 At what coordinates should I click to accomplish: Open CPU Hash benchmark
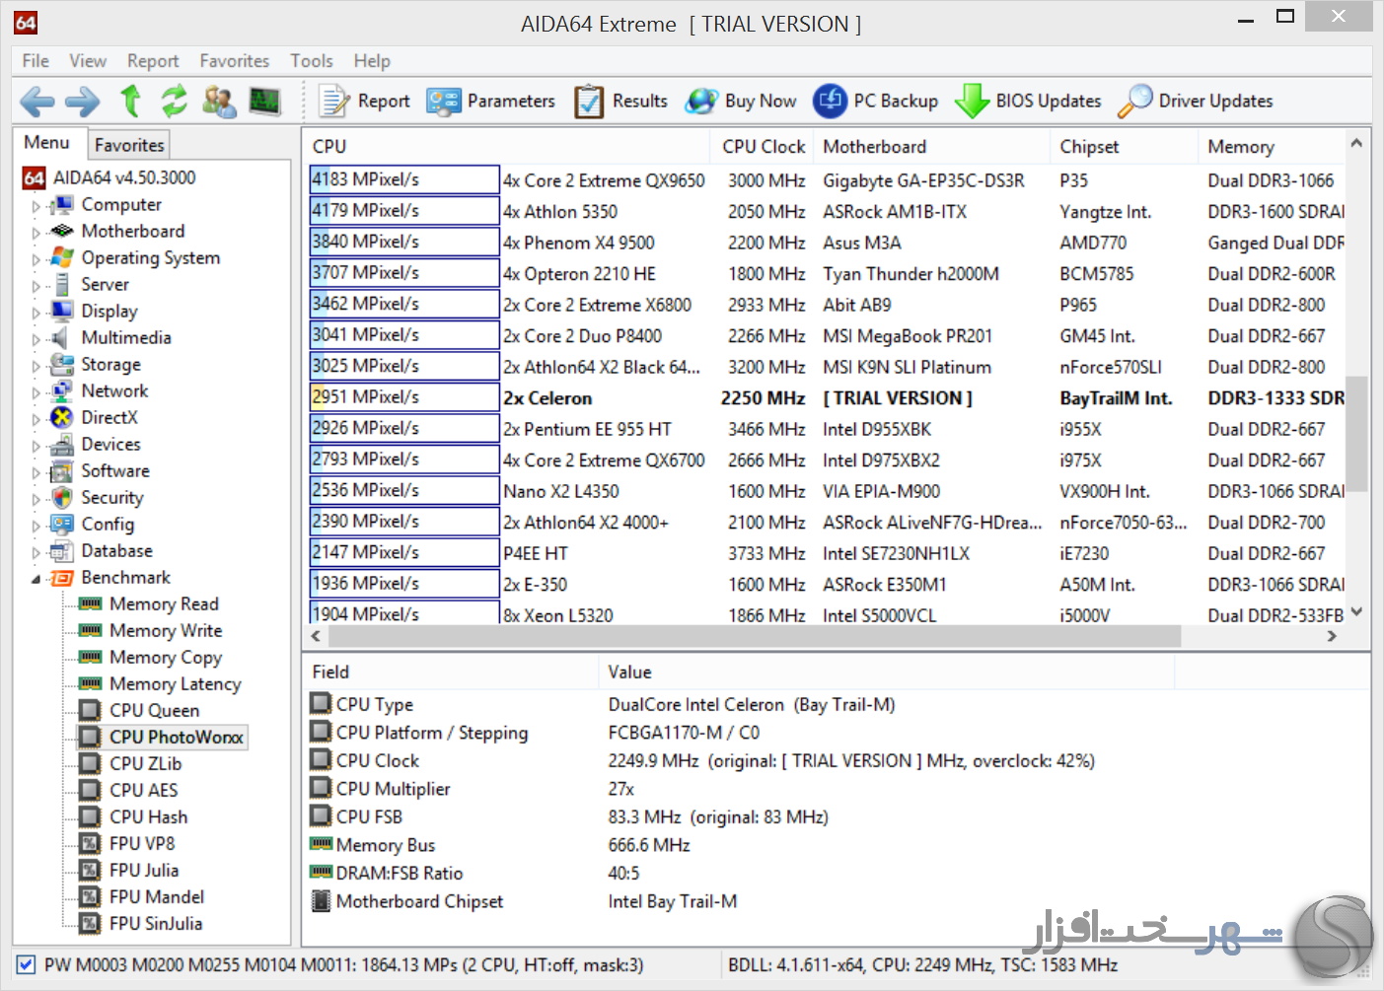[134, 817]
